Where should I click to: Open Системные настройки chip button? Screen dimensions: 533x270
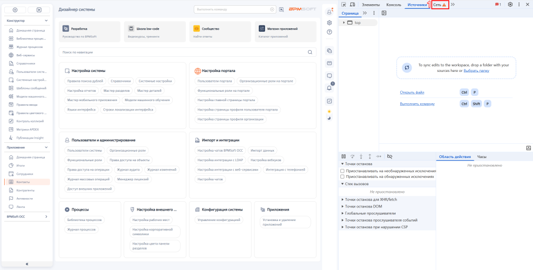155,81
